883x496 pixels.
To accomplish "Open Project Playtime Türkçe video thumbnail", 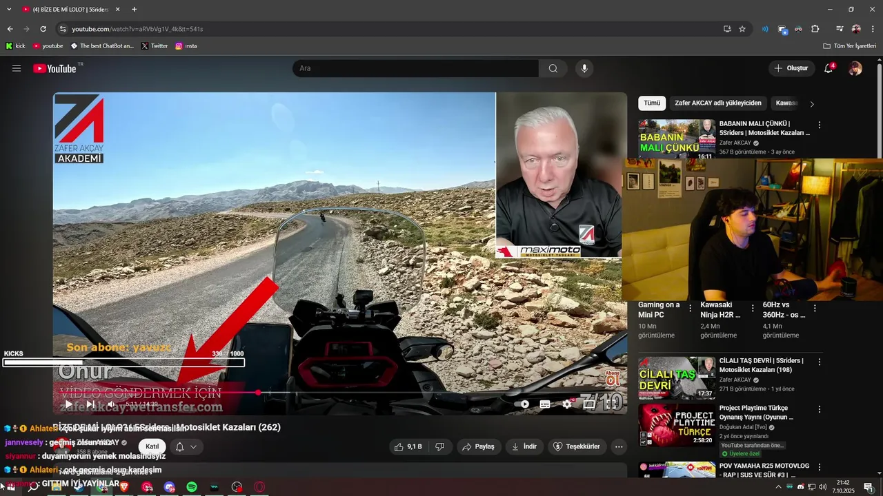I will pyautogui.click(x=677, y=425).
